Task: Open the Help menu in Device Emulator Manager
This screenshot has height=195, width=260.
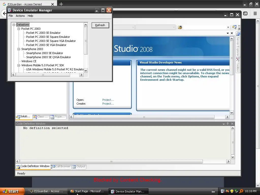Action: [x=30, y=16]
